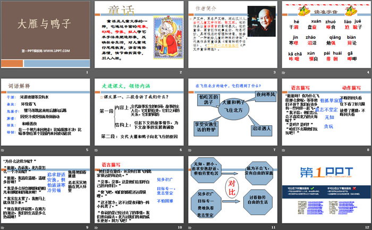This screenshot has height=230, width=372.
Task: Click animation star icon under slide 6
Action: coord(96,150)
